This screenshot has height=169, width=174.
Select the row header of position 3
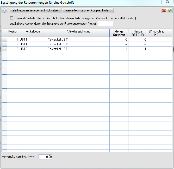coord(4,49)
